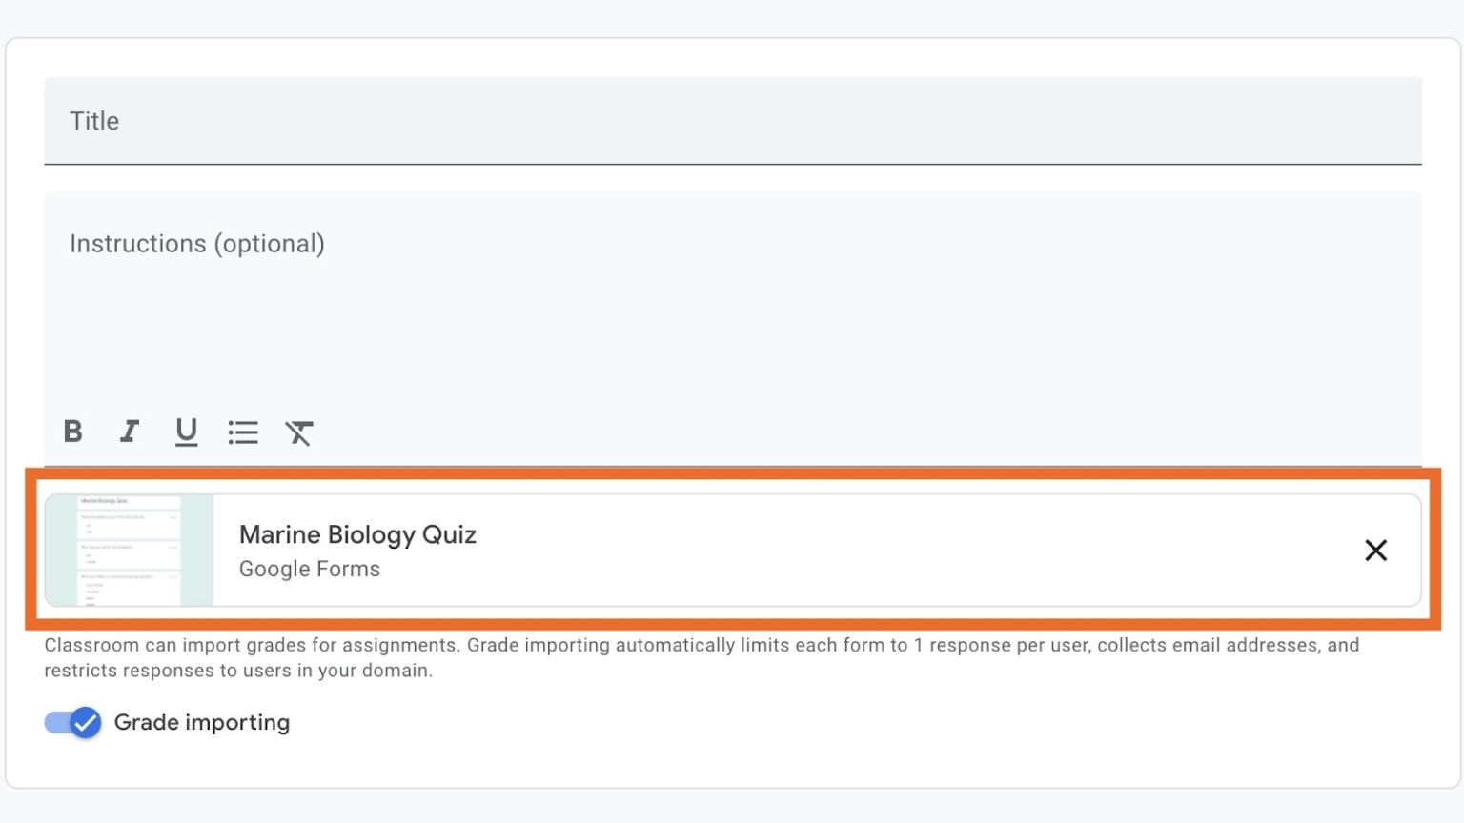Select the grade importing description text
Screen dimensions: 1464x823
click(x=701, y=657)
